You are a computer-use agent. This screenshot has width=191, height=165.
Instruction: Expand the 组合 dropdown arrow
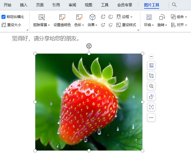pos(186,17)
